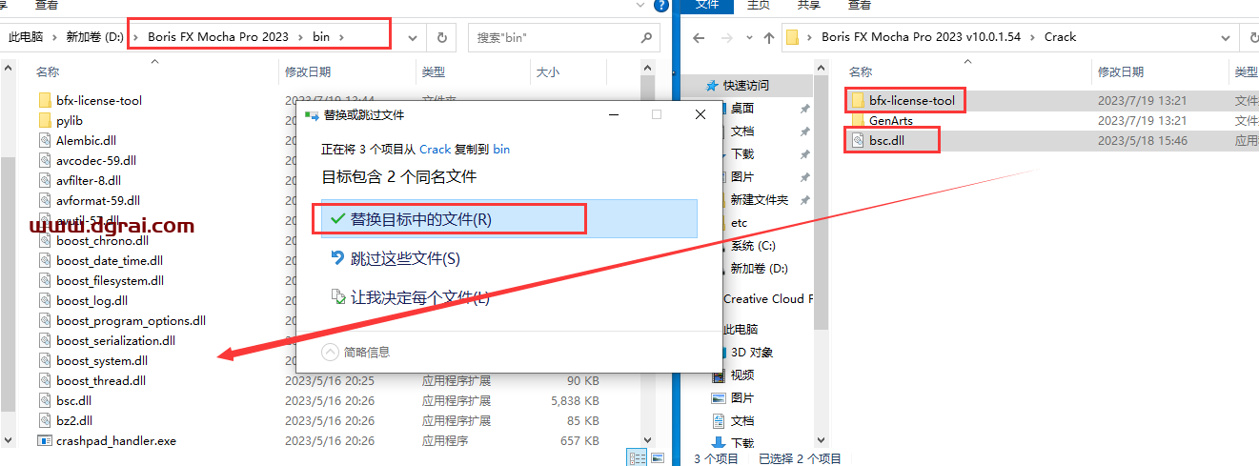The height and width of the screenshot is (466, 1259).
Task: Click the search bin input field
Action: tap(555, 37)
